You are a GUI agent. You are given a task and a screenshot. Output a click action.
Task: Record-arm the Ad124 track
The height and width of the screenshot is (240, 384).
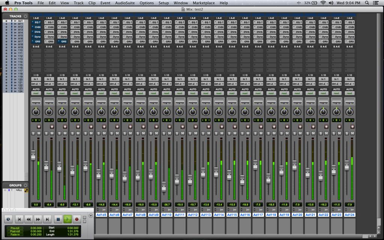[x=352, y=127]
